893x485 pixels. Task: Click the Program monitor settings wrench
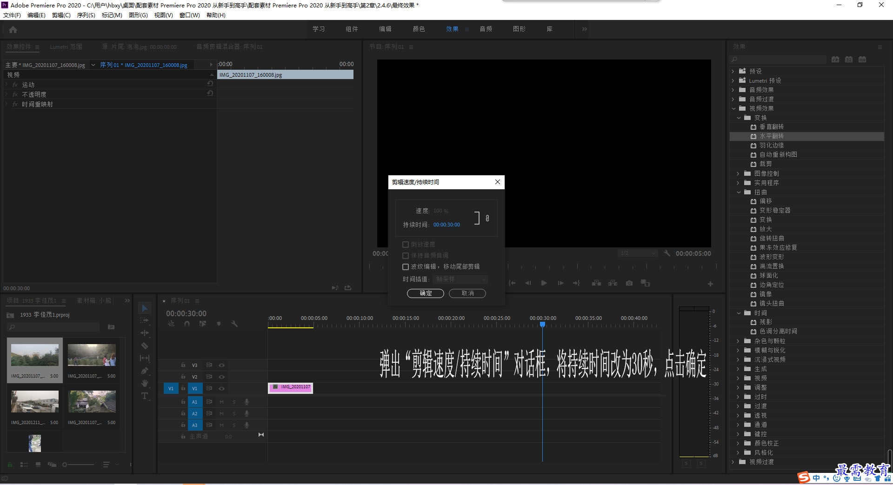click(667, 253)
